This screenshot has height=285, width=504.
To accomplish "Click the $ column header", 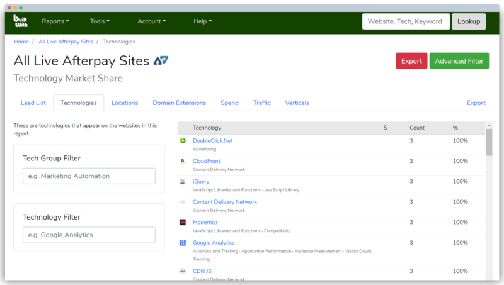I will (x=385, y=128).
